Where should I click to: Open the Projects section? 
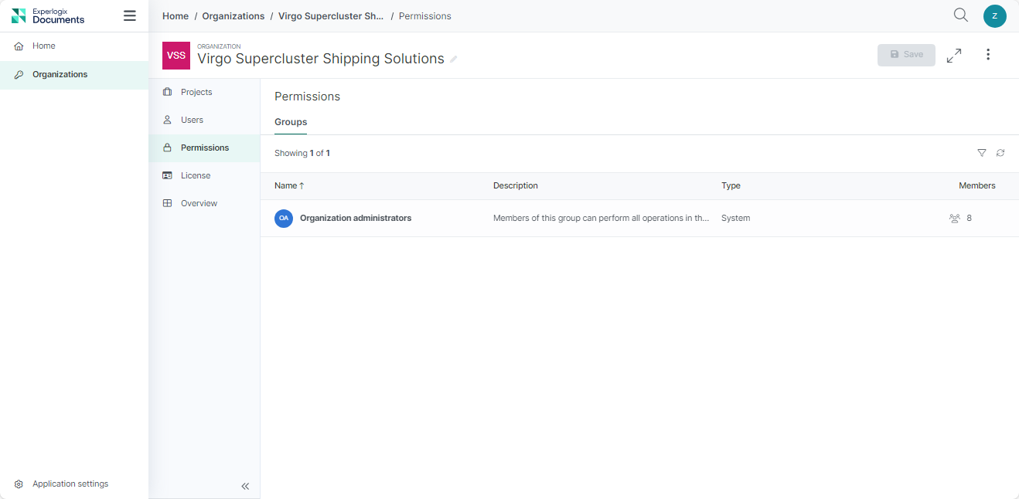(x=204, y=92)
